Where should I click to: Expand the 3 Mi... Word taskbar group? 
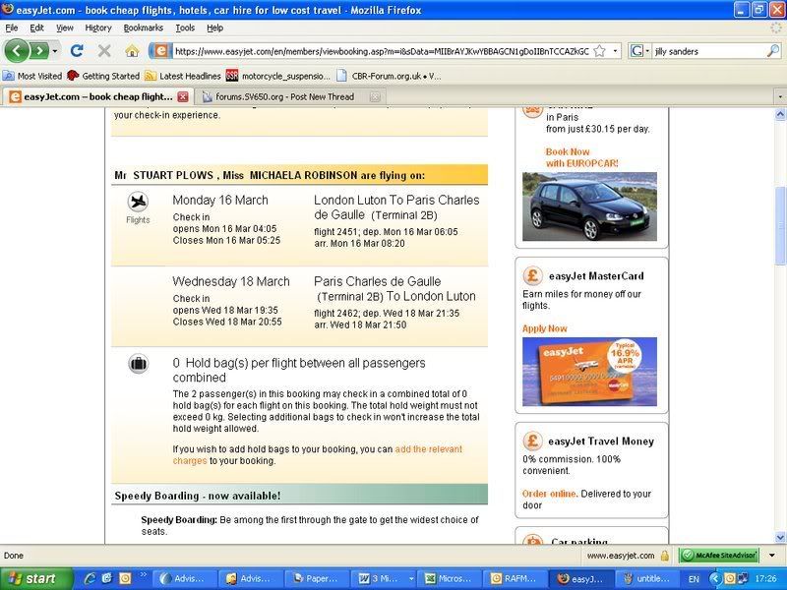(x=411, y=579)
